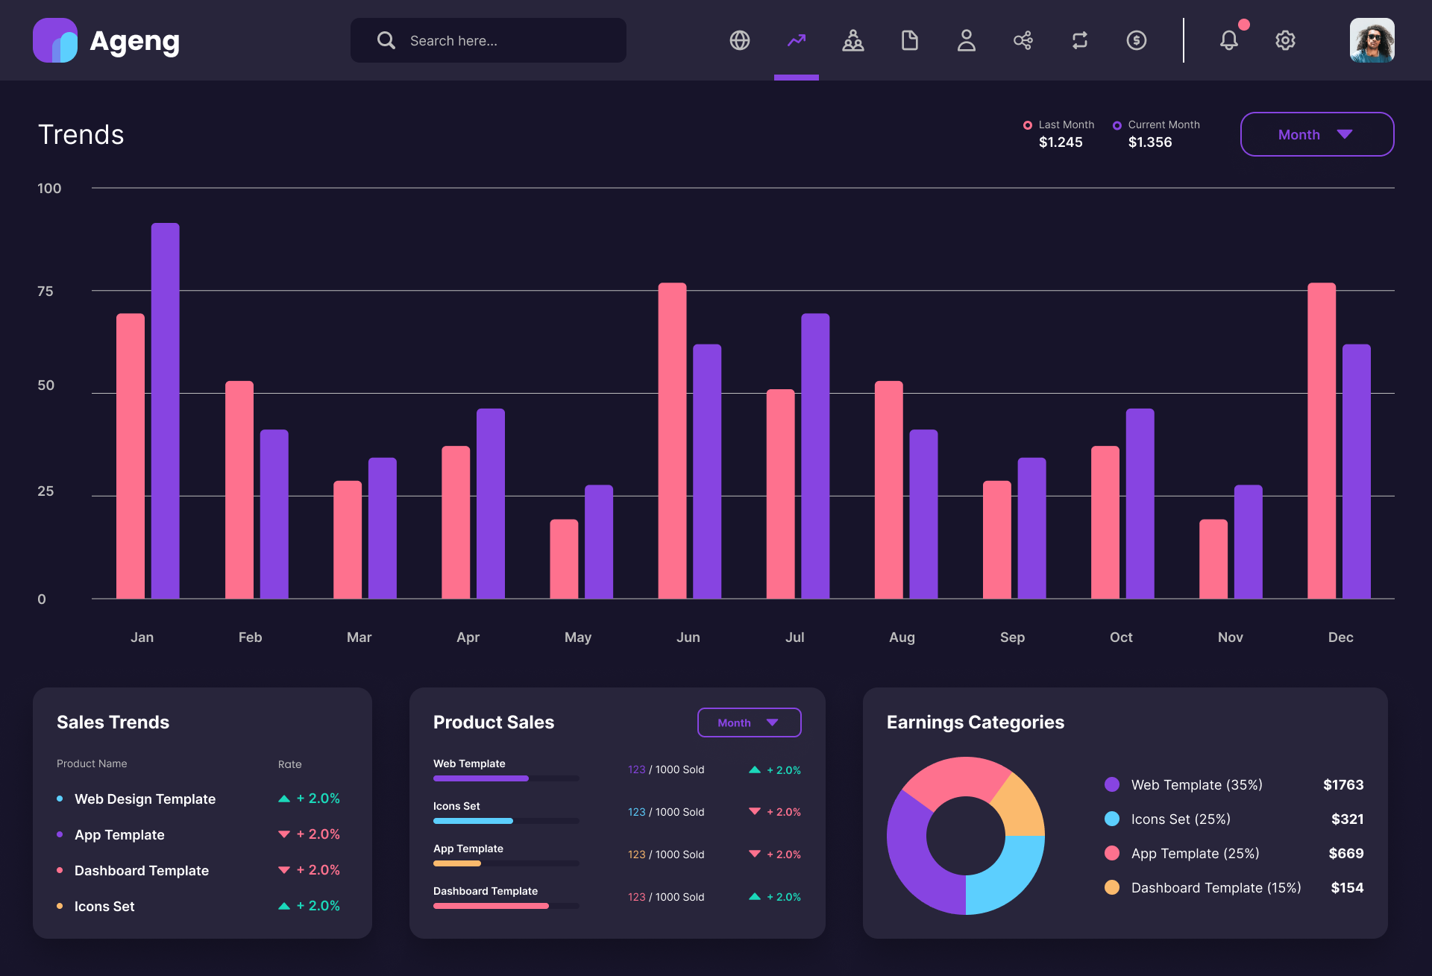Click the team members icon
1432x976 pixels.
[853, 40]
